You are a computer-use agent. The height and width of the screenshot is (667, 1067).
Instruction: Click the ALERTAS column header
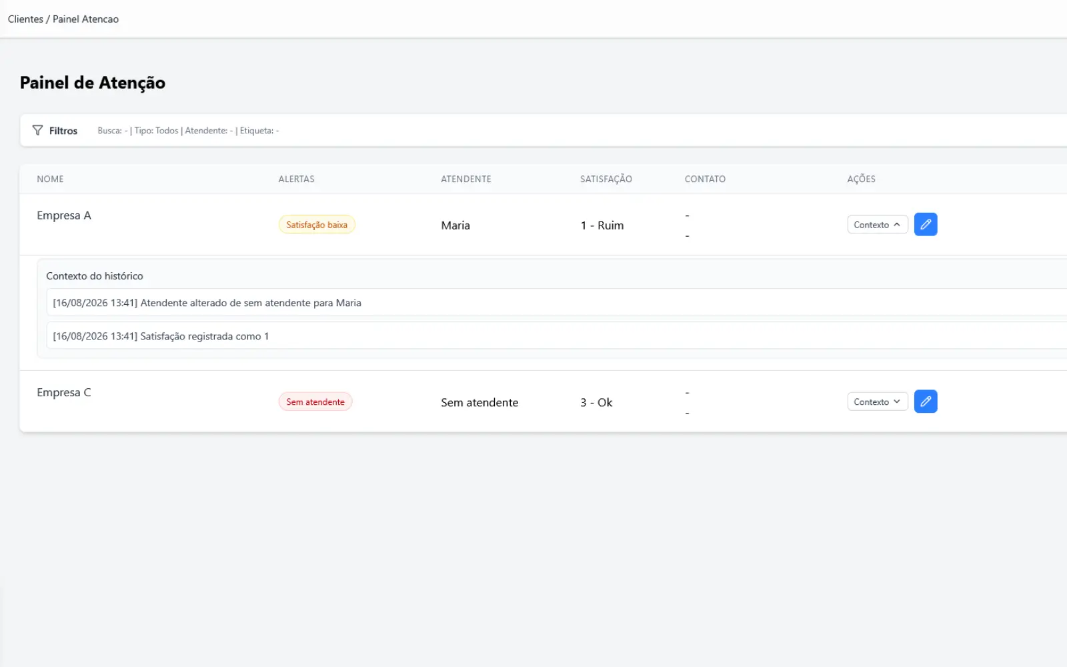click(296, 179)
